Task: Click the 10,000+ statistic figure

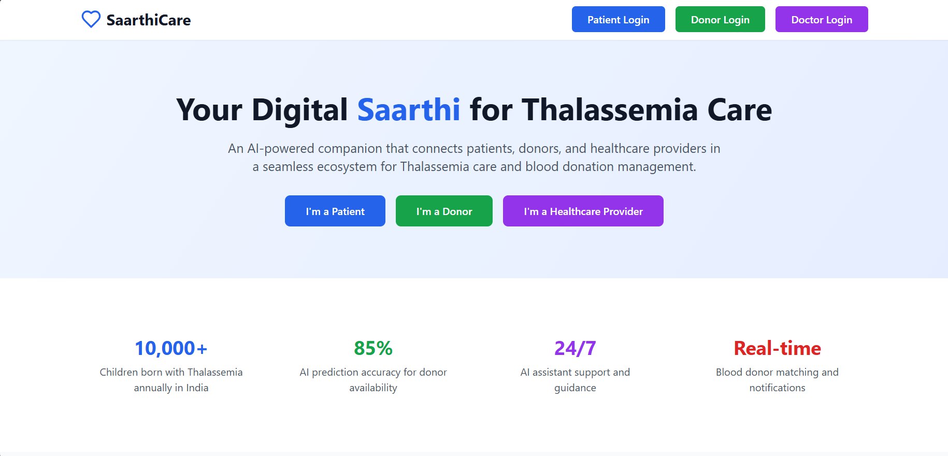Action: tap(171, 348)
